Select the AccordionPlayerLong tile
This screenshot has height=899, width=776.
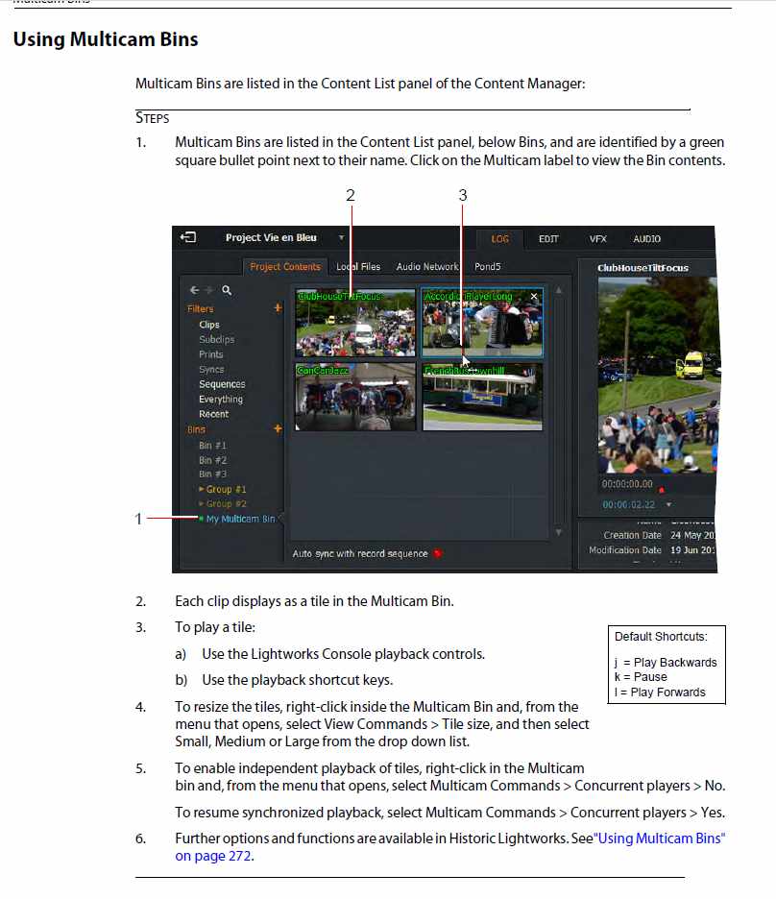pyautogui.click(x=482, y=323)
